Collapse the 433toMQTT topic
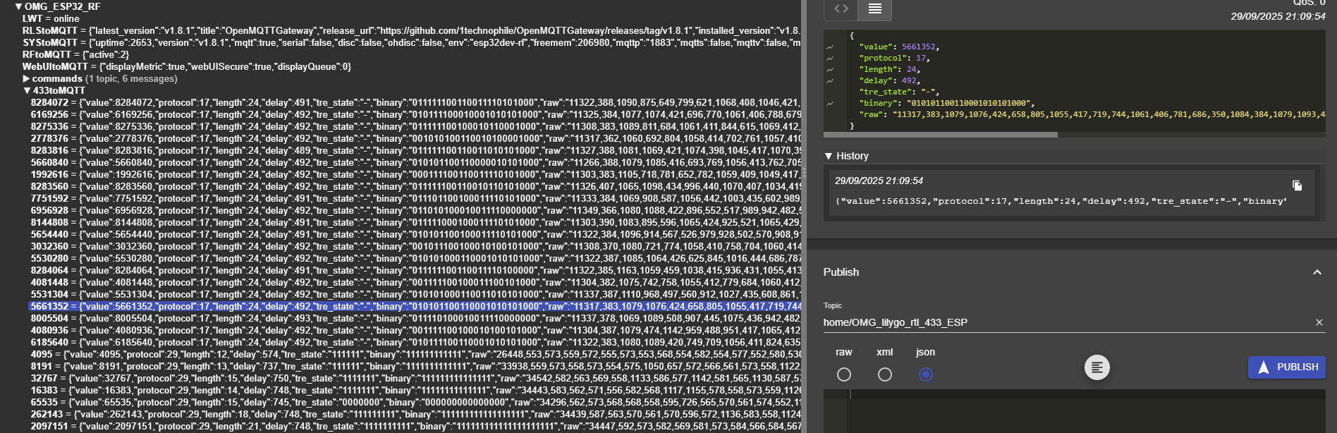This screenshot has width=1337, height=433. pos(27,91)
